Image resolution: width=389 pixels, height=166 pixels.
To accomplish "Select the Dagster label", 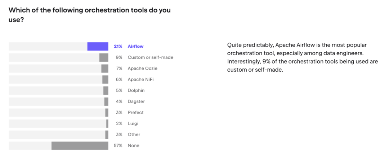I will click(x=136, y=101).
